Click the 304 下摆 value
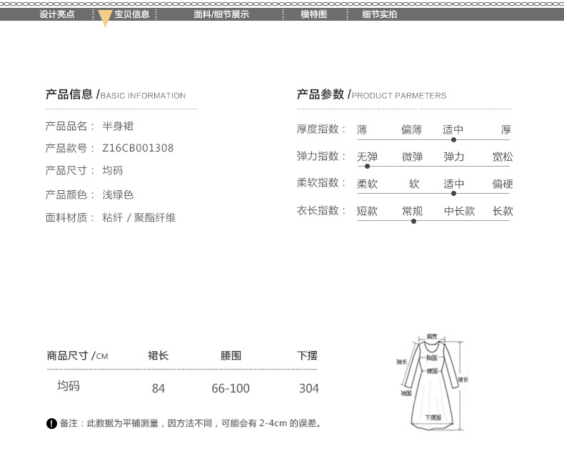The image size is (564, 464). click(308, 388)
